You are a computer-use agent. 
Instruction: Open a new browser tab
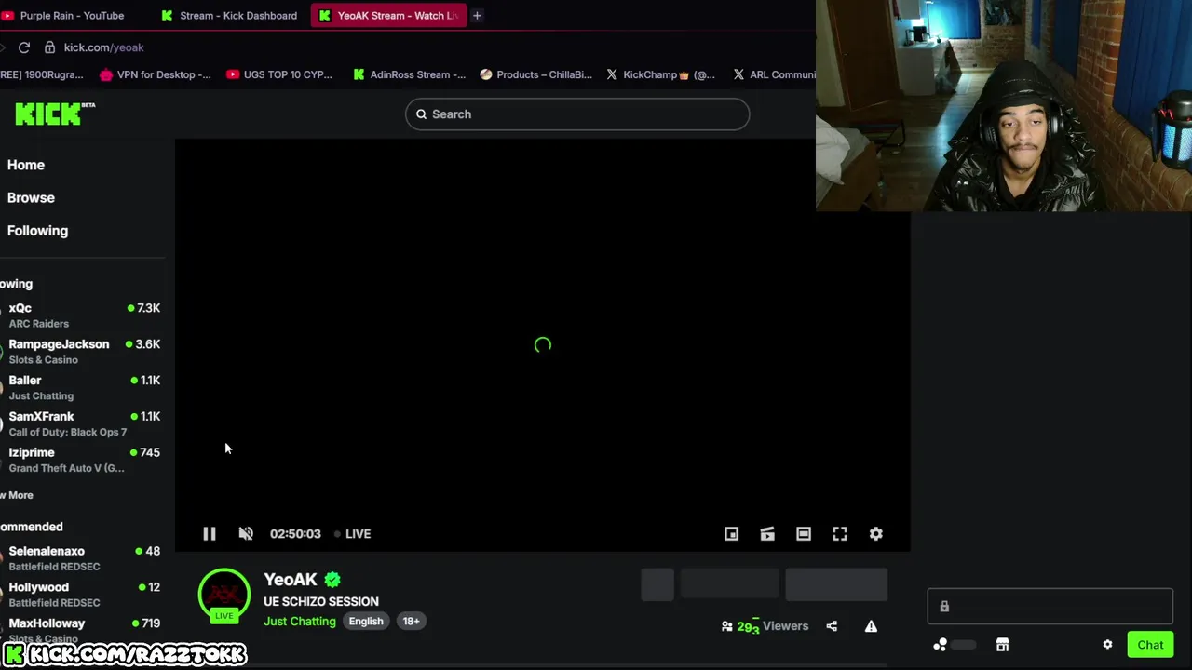[x=477, y=15]
